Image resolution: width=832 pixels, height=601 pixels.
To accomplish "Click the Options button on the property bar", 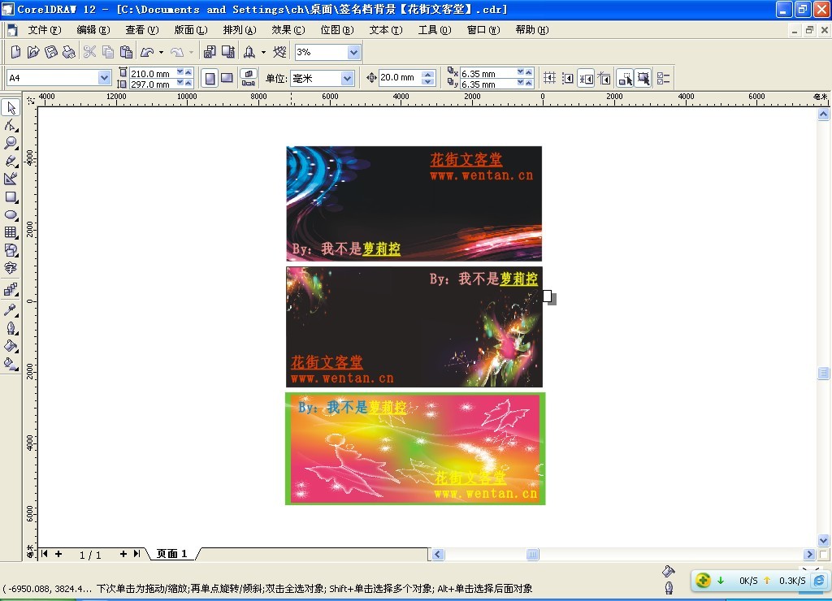I will click(x=663, y=78).
